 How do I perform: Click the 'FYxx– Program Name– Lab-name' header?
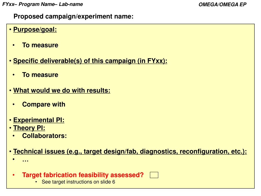tap(43, 4)
